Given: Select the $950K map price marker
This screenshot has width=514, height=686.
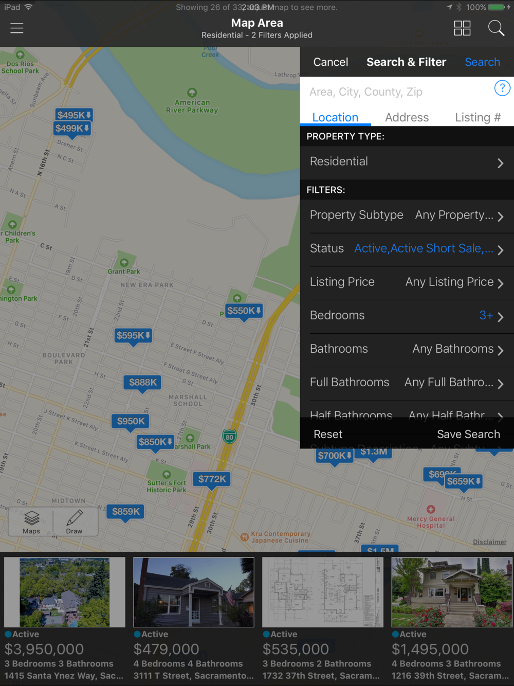Looking at the screenshot, I should [x=131, y=422].
